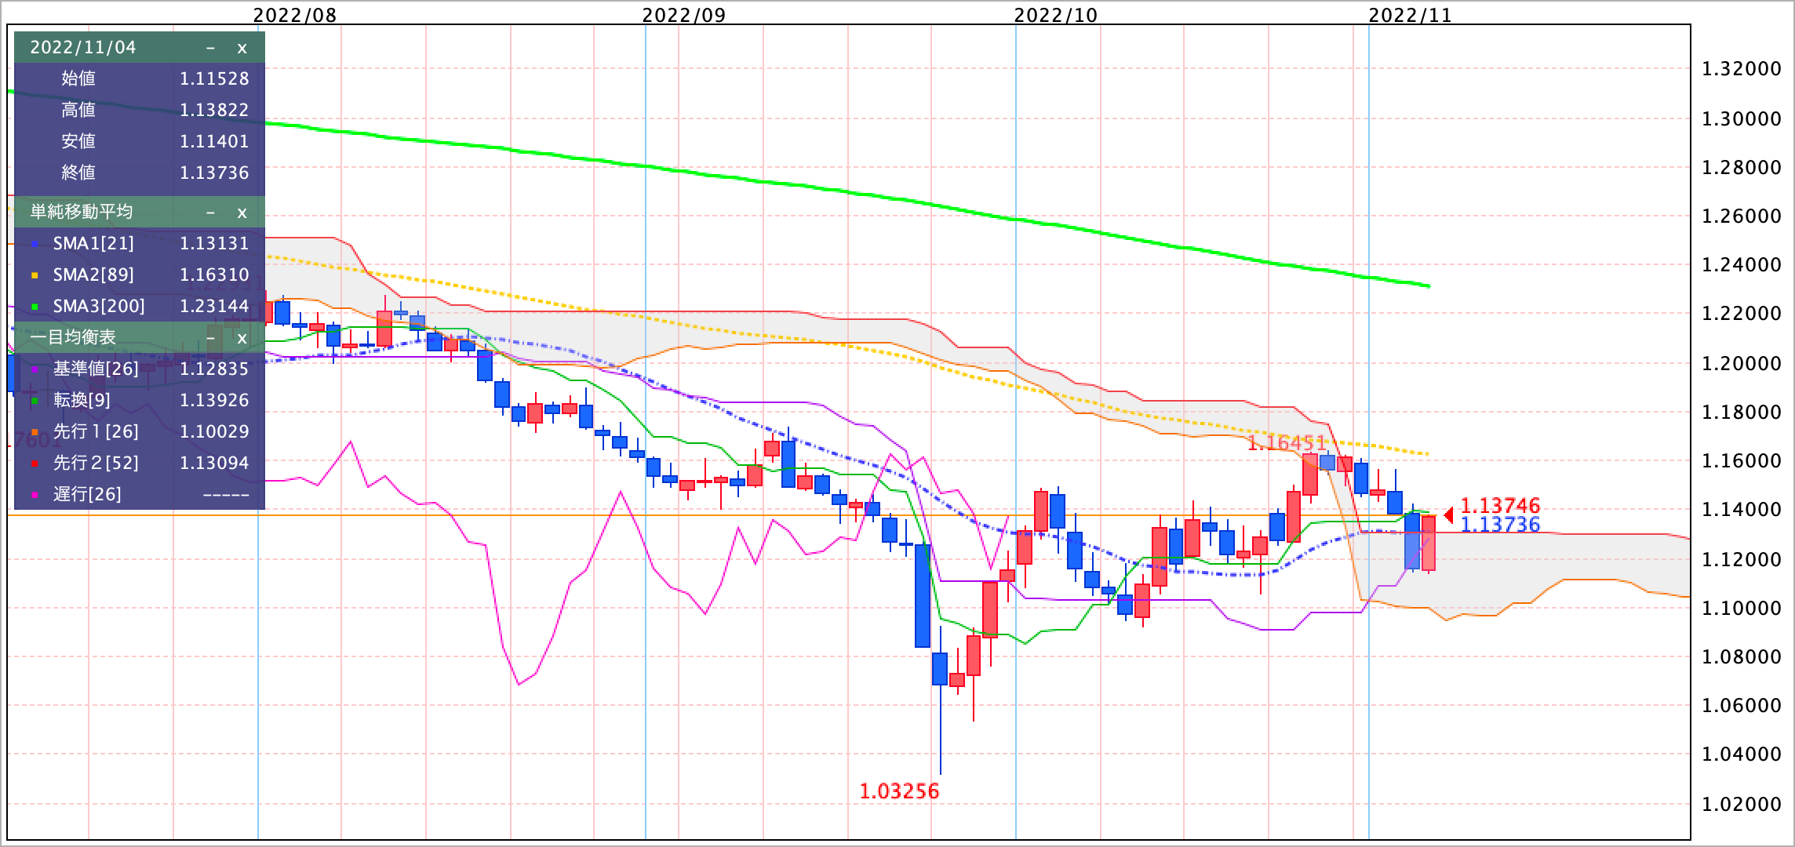Minimize the 一目均衡表 panel
The height and width of the screenshot is (847, 1795).
tap(210, 338)
